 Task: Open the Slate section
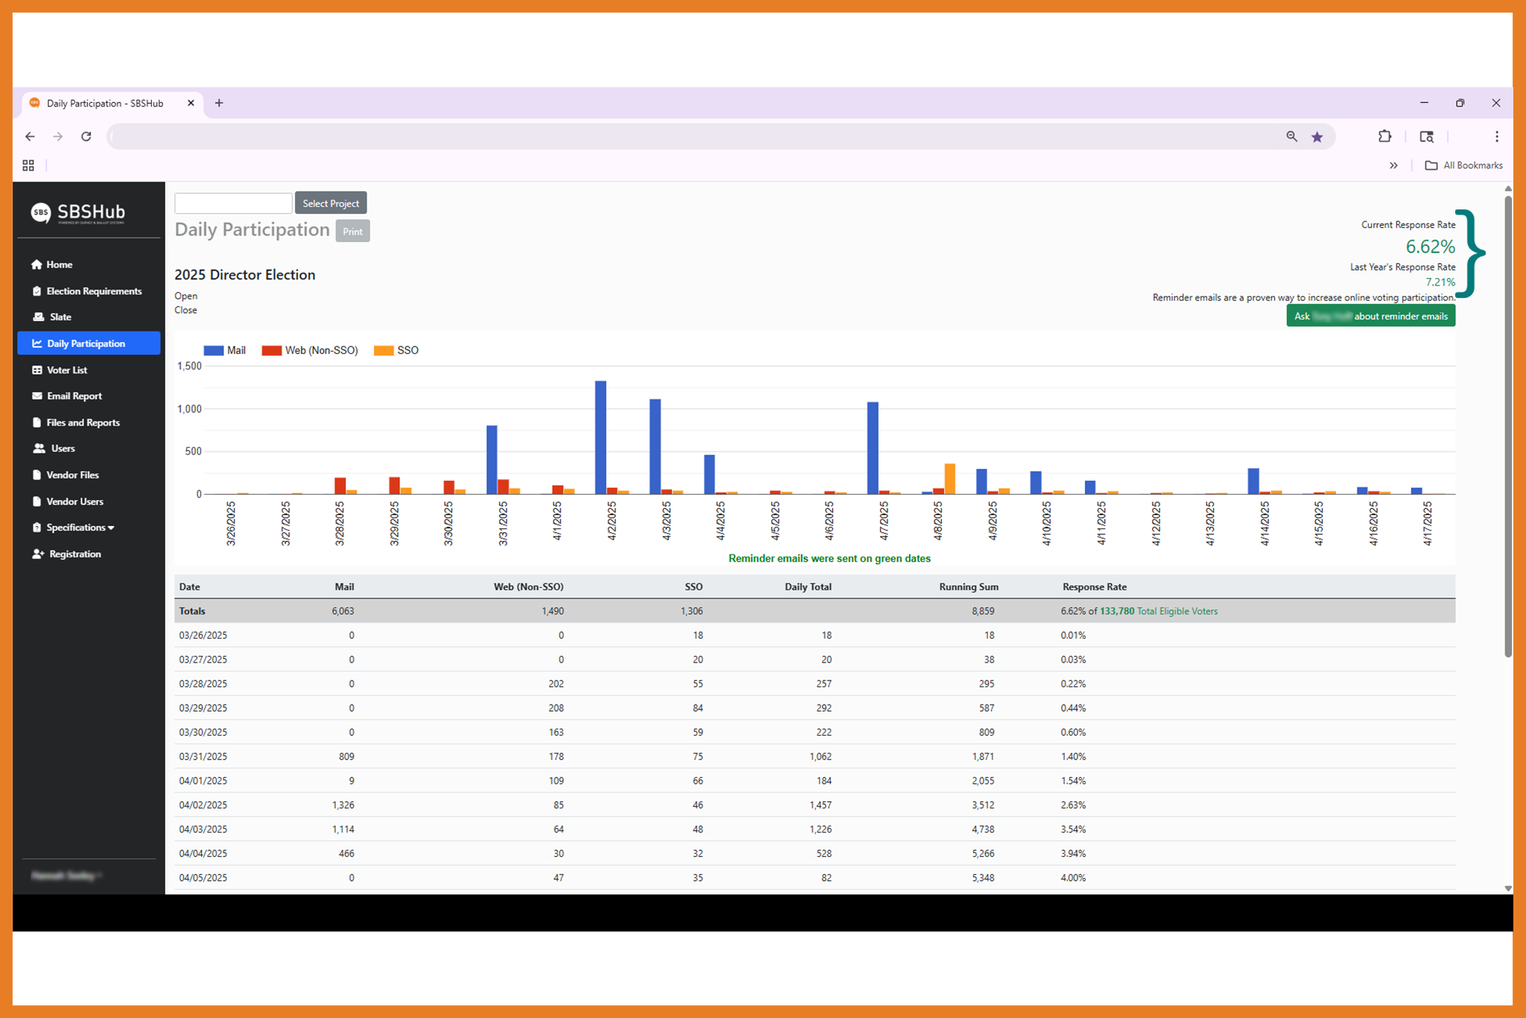(60, 316)
